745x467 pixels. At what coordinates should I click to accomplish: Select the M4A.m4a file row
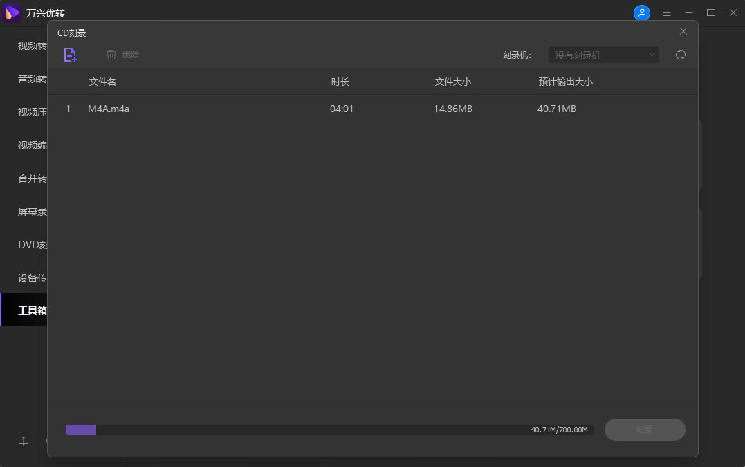pos(372,109)
